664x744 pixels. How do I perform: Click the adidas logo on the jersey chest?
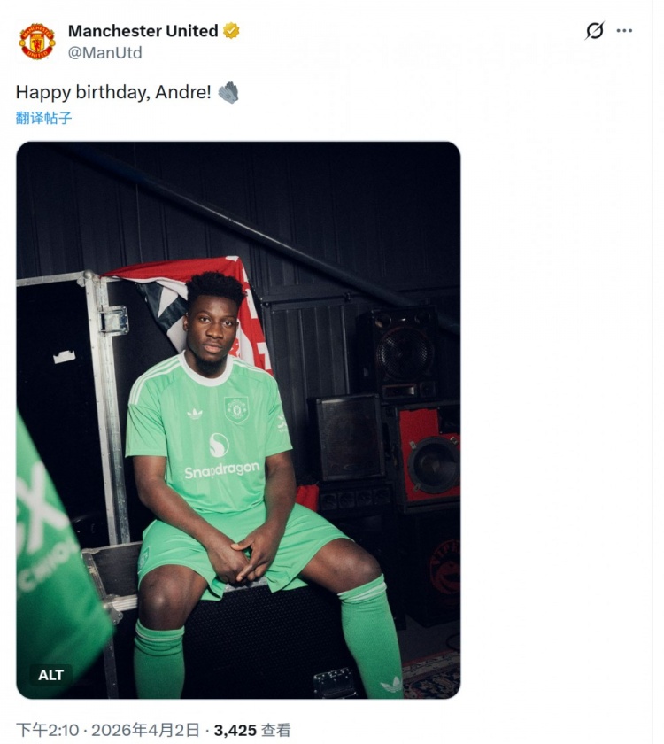coord(195,414)
